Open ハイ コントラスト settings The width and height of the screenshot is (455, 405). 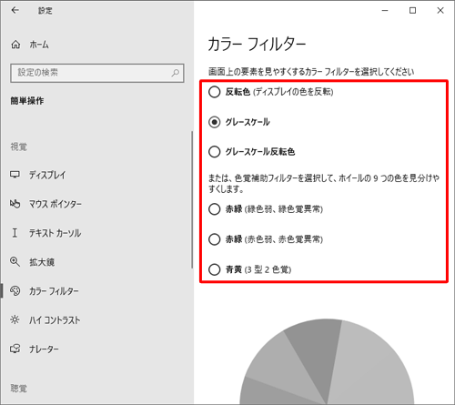click(x=55, y=320)
